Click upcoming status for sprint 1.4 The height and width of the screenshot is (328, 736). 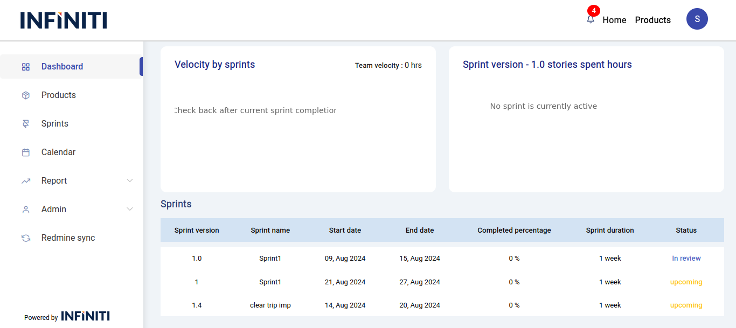click(686, 305)
